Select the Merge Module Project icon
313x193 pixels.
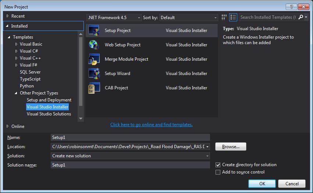[94, 59]
